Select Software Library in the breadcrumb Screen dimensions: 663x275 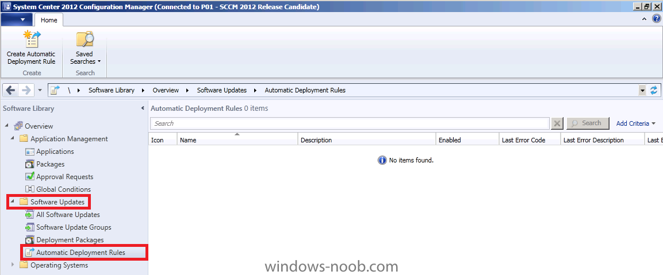point(112,90)
